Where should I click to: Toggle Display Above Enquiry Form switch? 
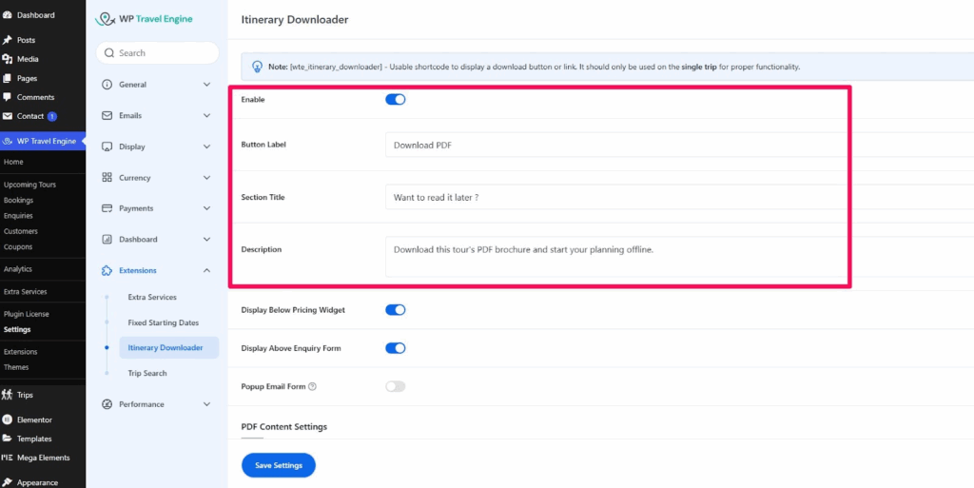395,348
